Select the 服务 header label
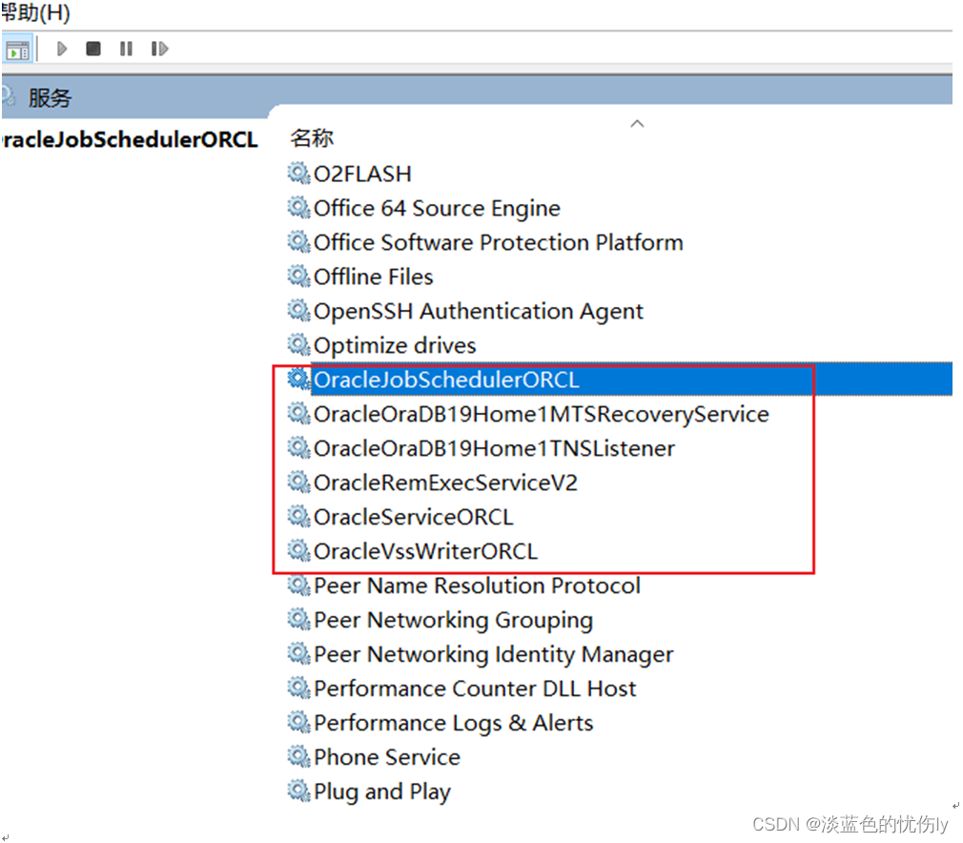The image size is (963, 843). click(x=50, y=97)
